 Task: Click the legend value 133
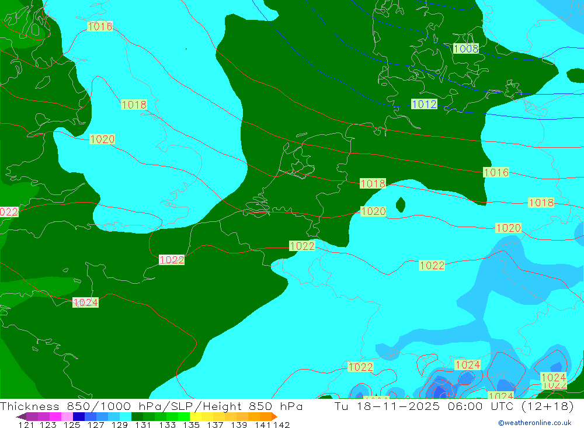(167, 424)
